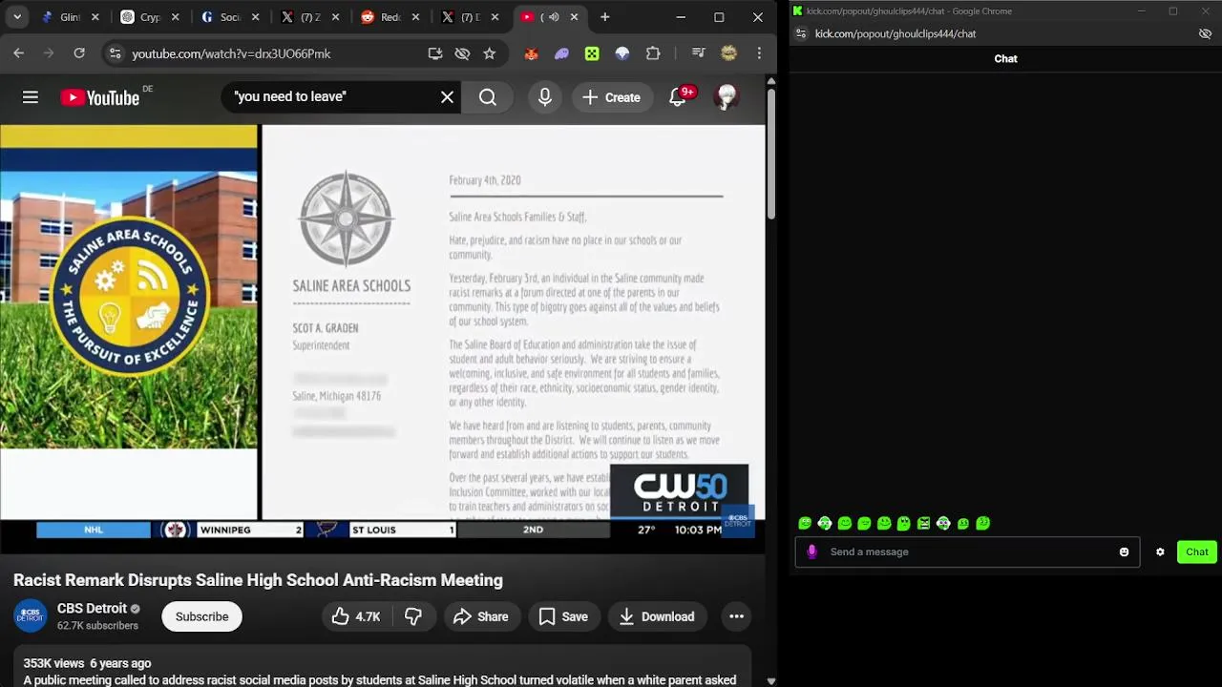This screenshot has height=687, width=1222.
Task: Open the YouTube hamburger guide menu
Action: tap(31, 96)
